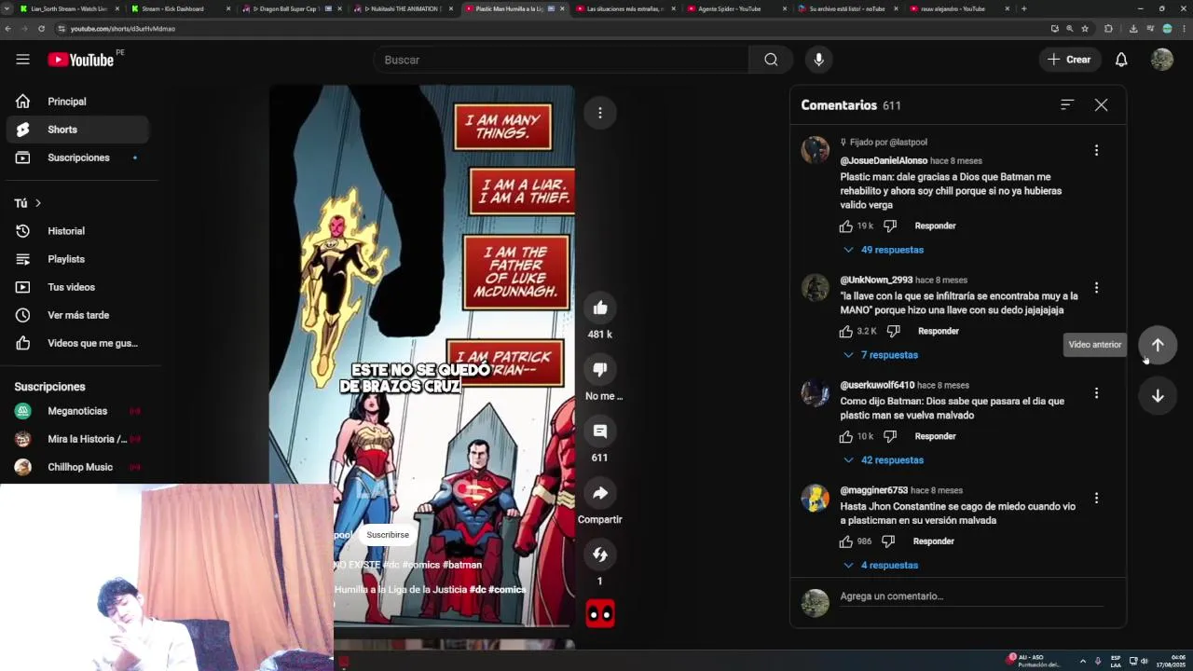Click the Agrega un comentario field
Viewport: 1193px width, 671px height.
[970, 596]
